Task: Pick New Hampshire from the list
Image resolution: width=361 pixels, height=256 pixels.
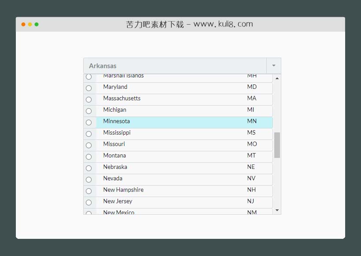Action: pos(123,190)
